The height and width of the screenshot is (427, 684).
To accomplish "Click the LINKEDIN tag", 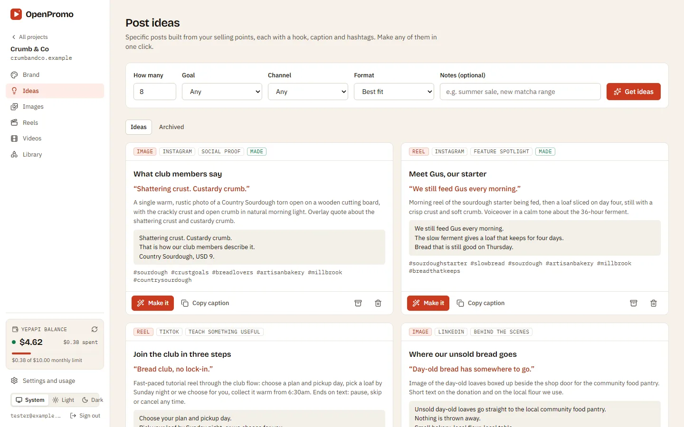I will point(451,332).
